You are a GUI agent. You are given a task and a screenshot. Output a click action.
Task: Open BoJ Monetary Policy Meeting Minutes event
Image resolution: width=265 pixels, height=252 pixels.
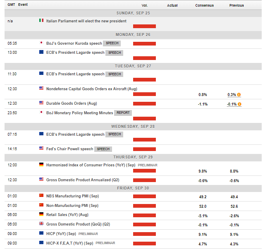click(80, 113)
